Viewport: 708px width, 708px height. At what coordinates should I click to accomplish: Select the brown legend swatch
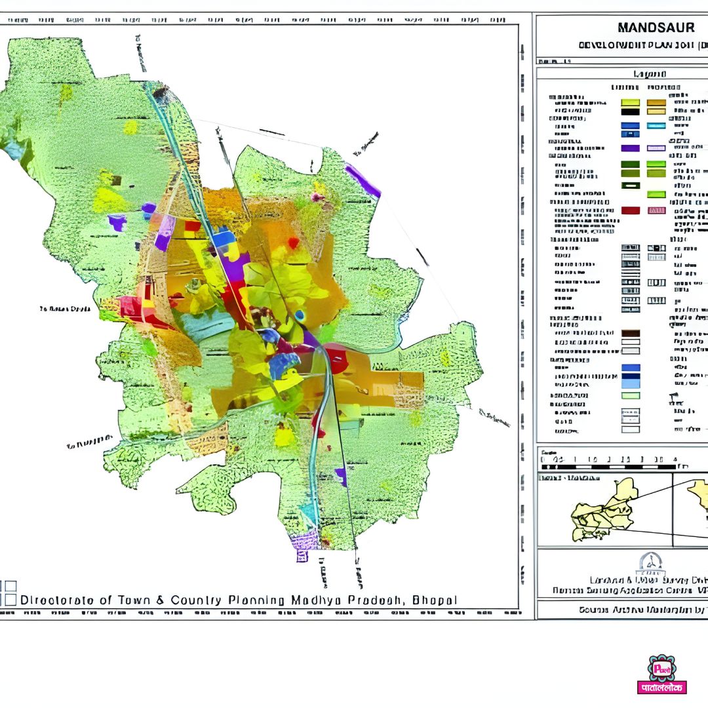point(630,333)
